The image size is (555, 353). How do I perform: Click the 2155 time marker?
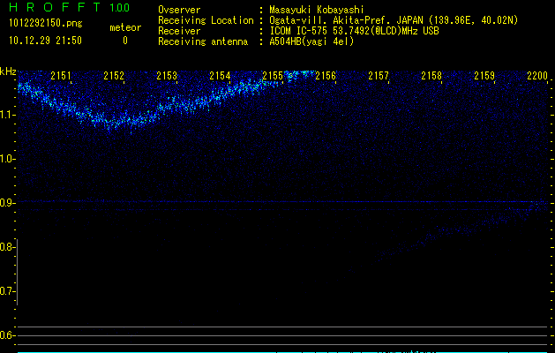[273, 77]
